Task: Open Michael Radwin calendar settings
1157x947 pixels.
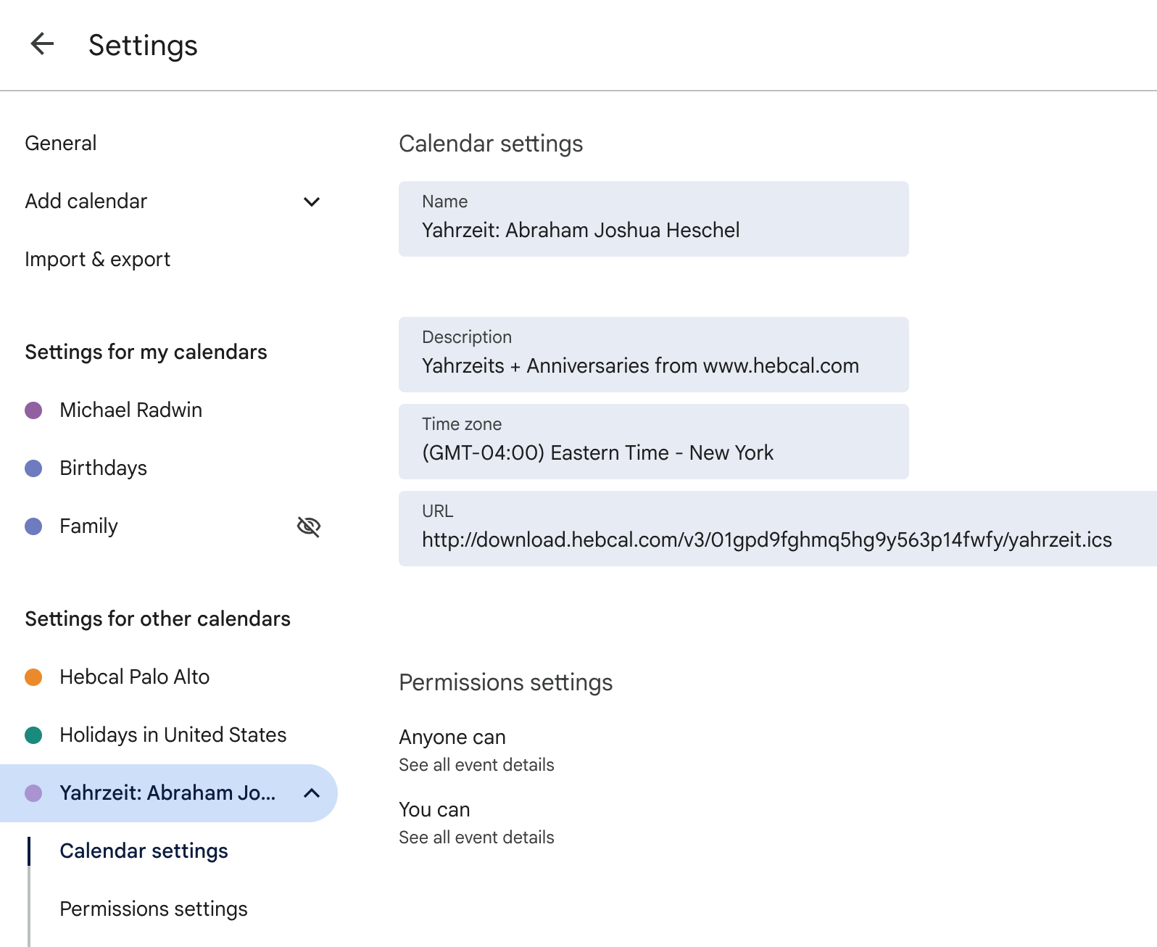Action: (131, 410)
